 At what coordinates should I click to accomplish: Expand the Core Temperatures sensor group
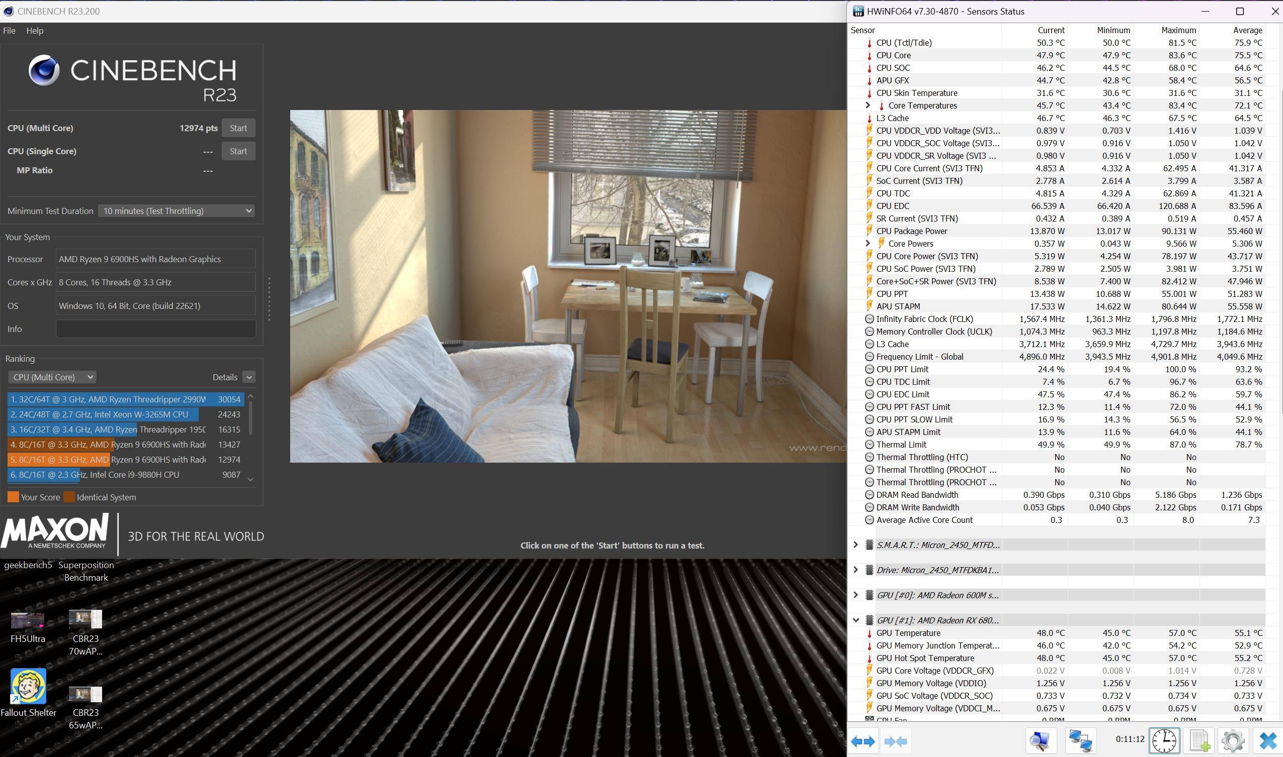[x=867, y=105]
